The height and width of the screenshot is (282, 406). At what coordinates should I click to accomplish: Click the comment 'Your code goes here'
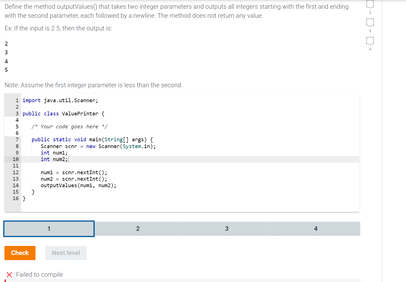click(x=70, y=126)
